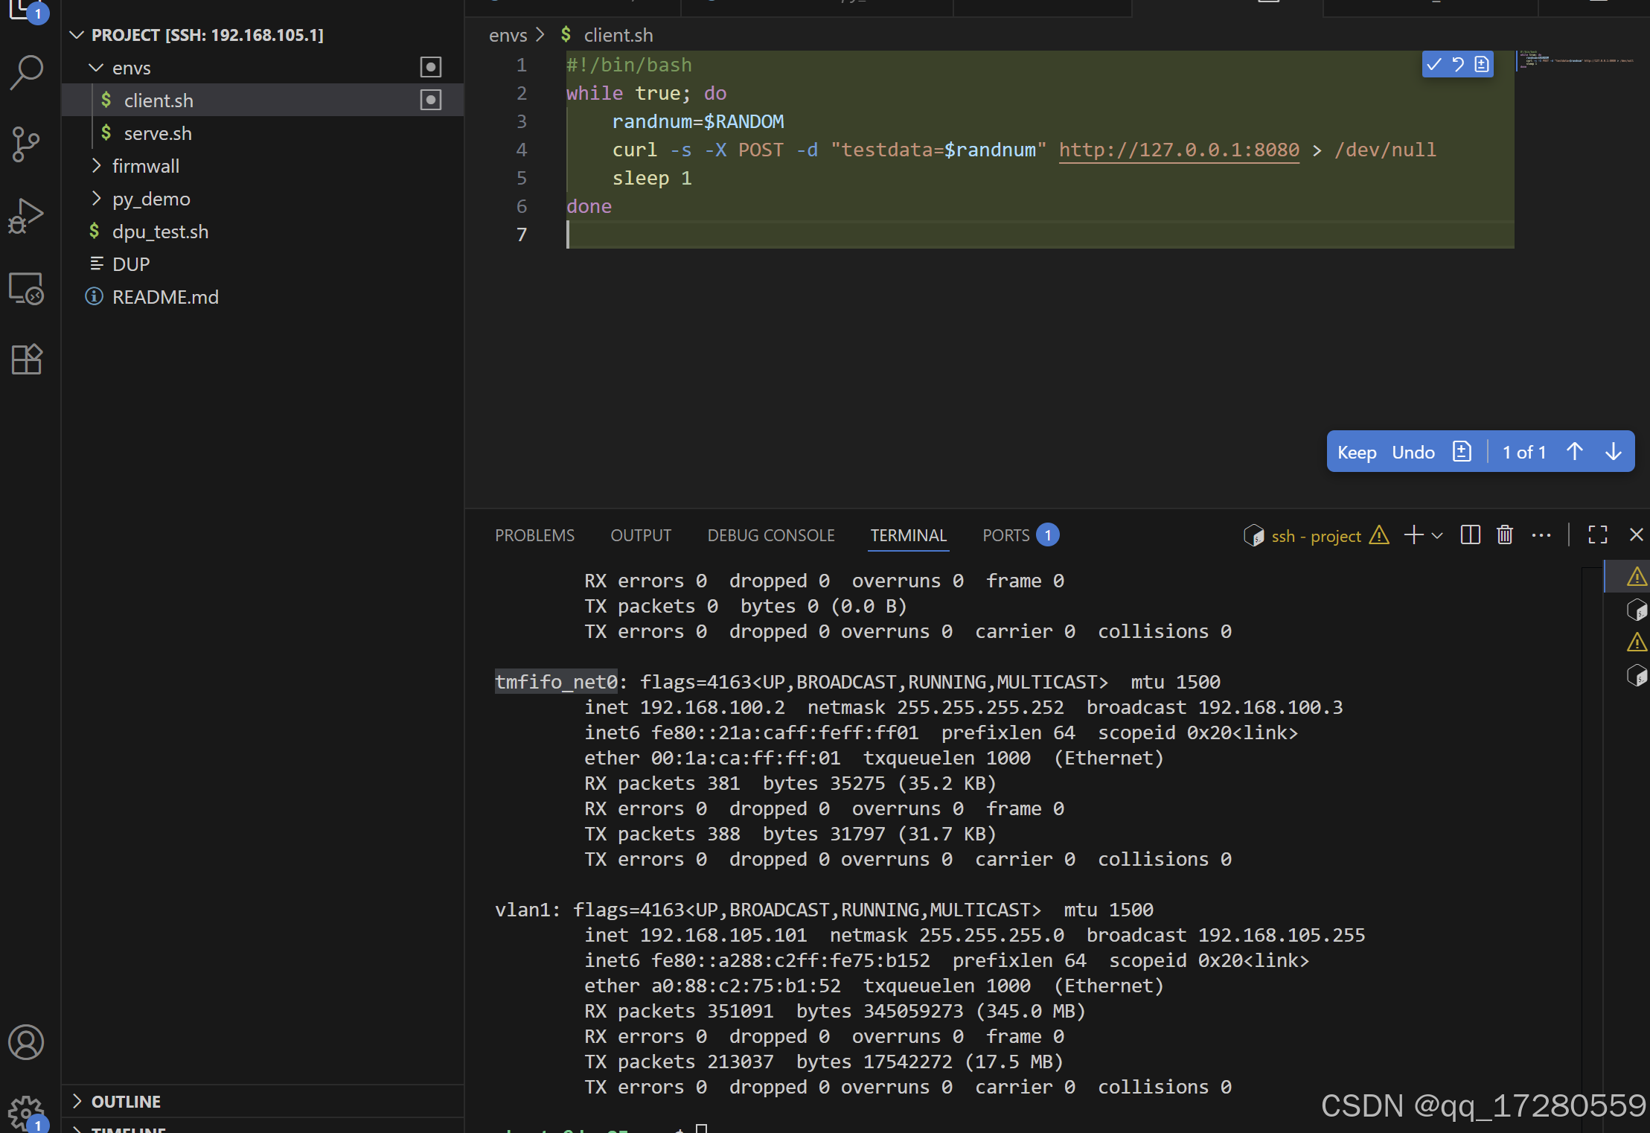Collapse the envs folder
Image resolution: width=1650 pixels, height=1133 pixels.
point(96,68)
